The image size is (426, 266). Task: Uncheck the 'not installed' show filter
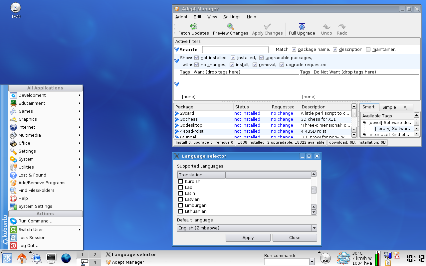(196, 58)
